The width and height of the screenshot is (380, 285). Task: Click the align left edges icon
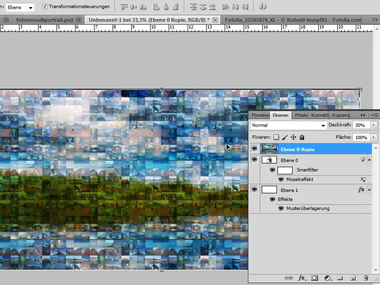157,7
